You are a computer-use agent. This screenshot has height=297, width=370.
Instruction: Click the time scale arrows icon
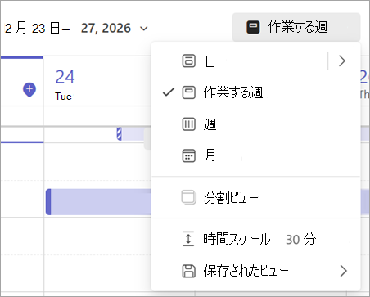click(188, 239)
